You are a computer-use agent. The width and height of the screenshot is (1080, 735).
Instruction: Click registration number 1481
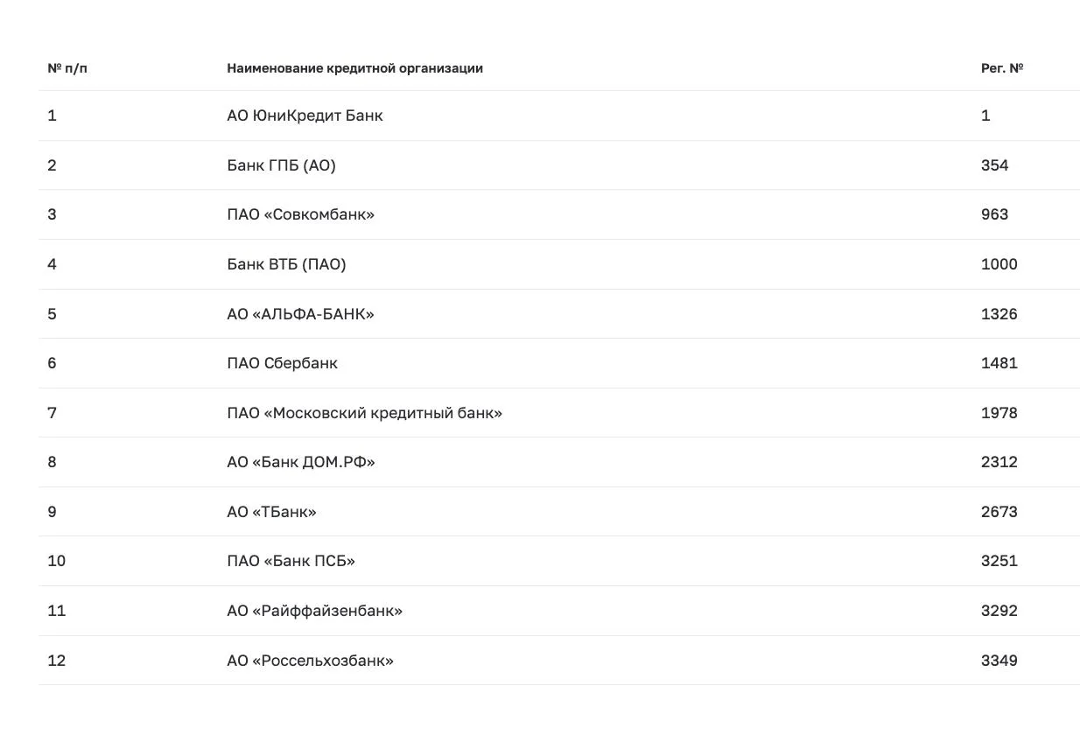click(999, 363)
